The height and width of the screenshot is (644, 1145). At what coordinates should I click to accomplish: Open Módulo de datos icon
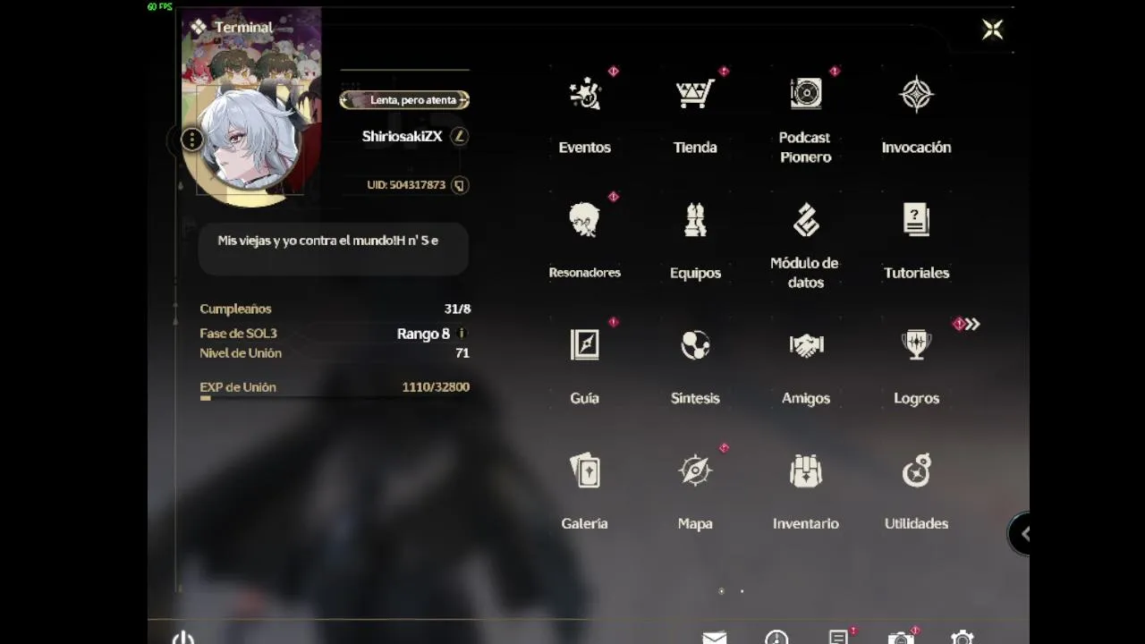click(806, 219)
